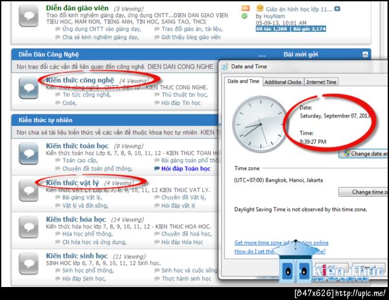Click forum icon beside Kiến thức công nghệ

[29, 88]
